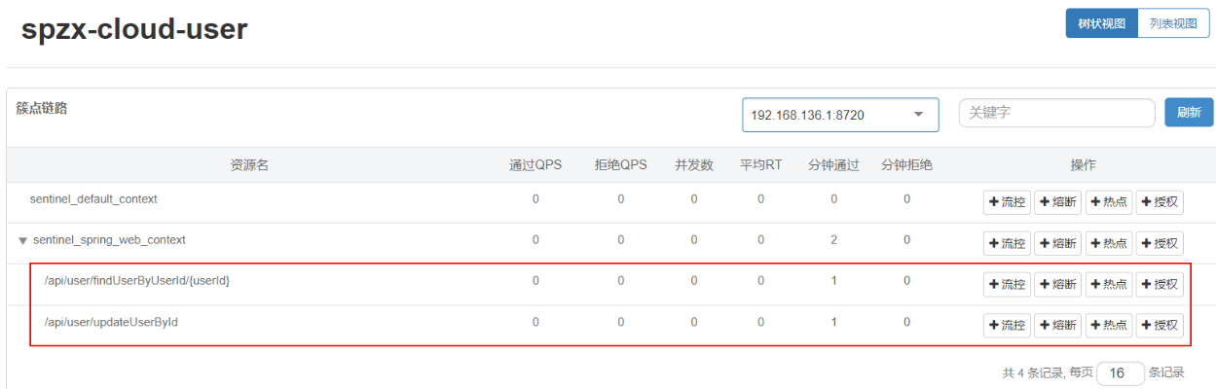This screenshot has height=389, width=1216.
Task: Add 流控 rule for updateUserById resource
Action: click(x=1007, y=325)
